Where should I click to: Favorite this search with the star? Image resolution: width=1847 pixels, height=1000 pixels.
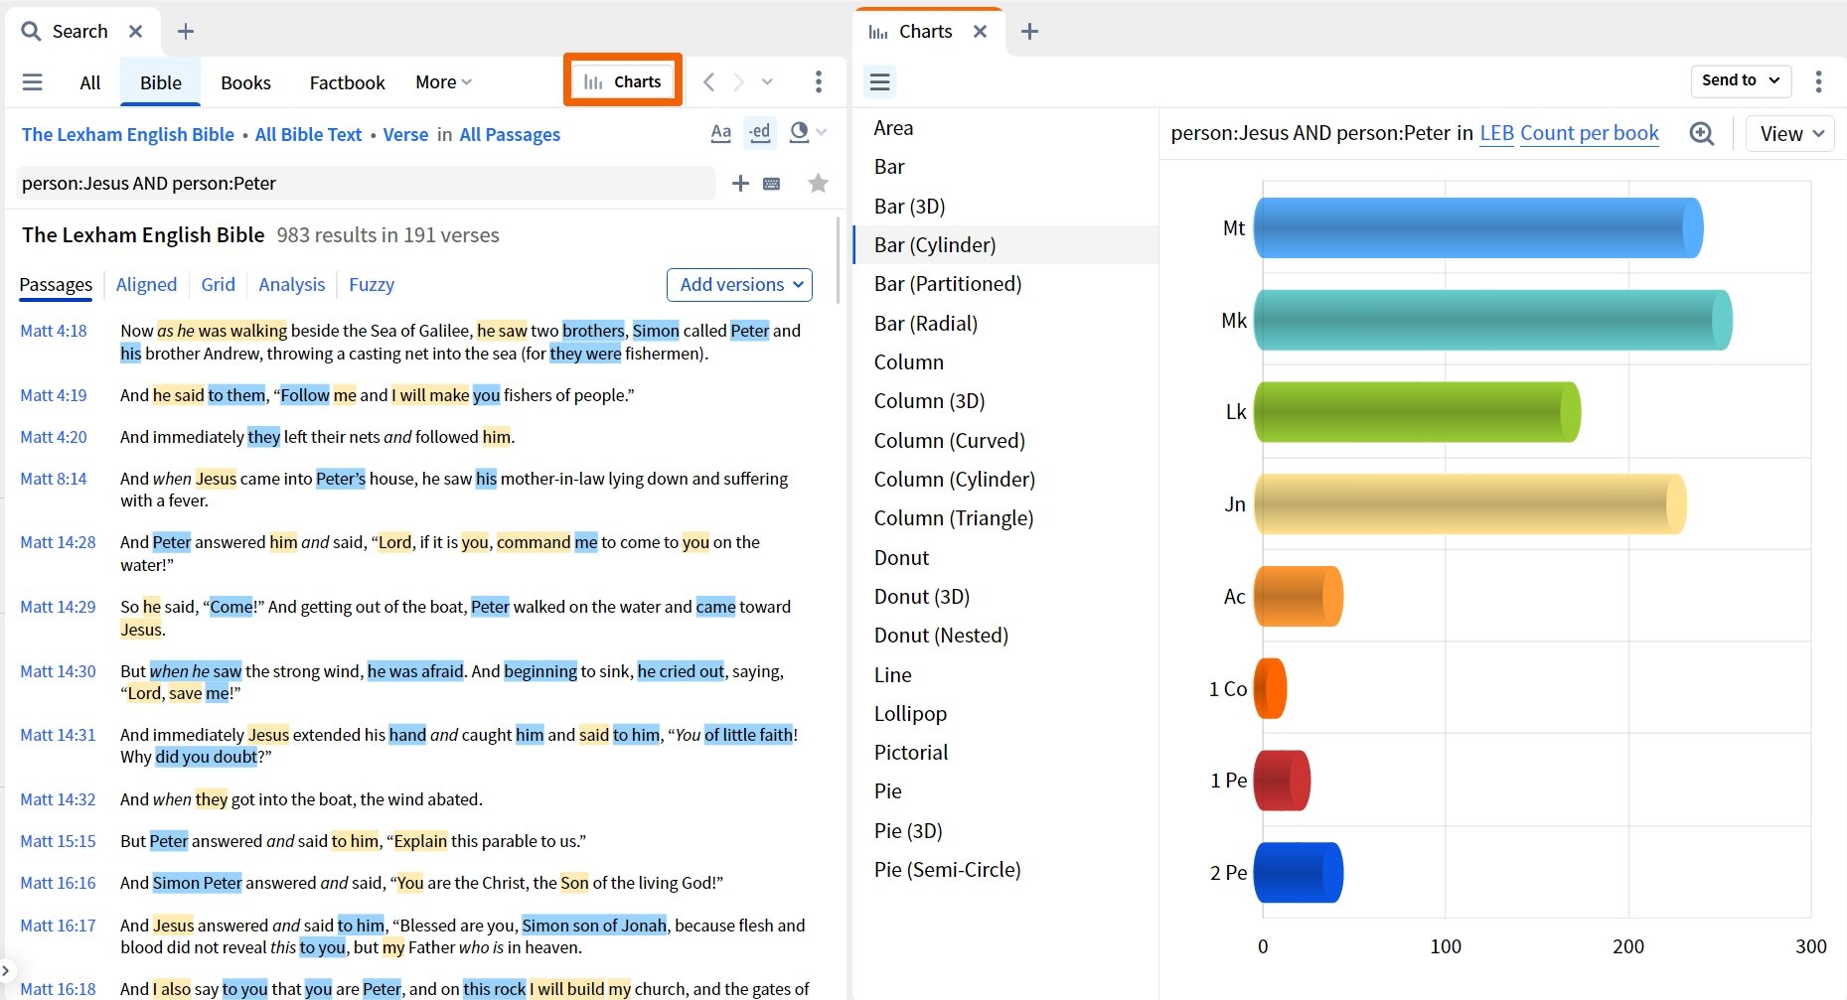(818, 183)
